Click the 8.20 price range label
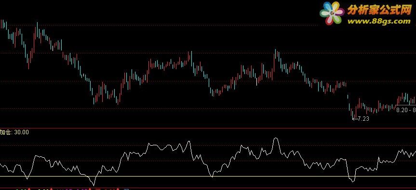This screenshot has width=416, height=190. [x=406, y=110]
